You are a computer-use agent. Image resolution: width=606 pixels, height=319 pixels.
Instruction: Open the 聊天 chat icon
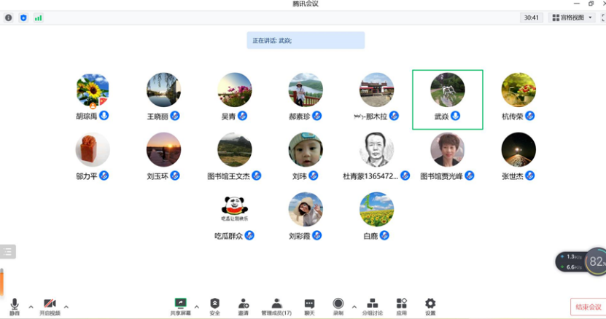pos(309,305)
